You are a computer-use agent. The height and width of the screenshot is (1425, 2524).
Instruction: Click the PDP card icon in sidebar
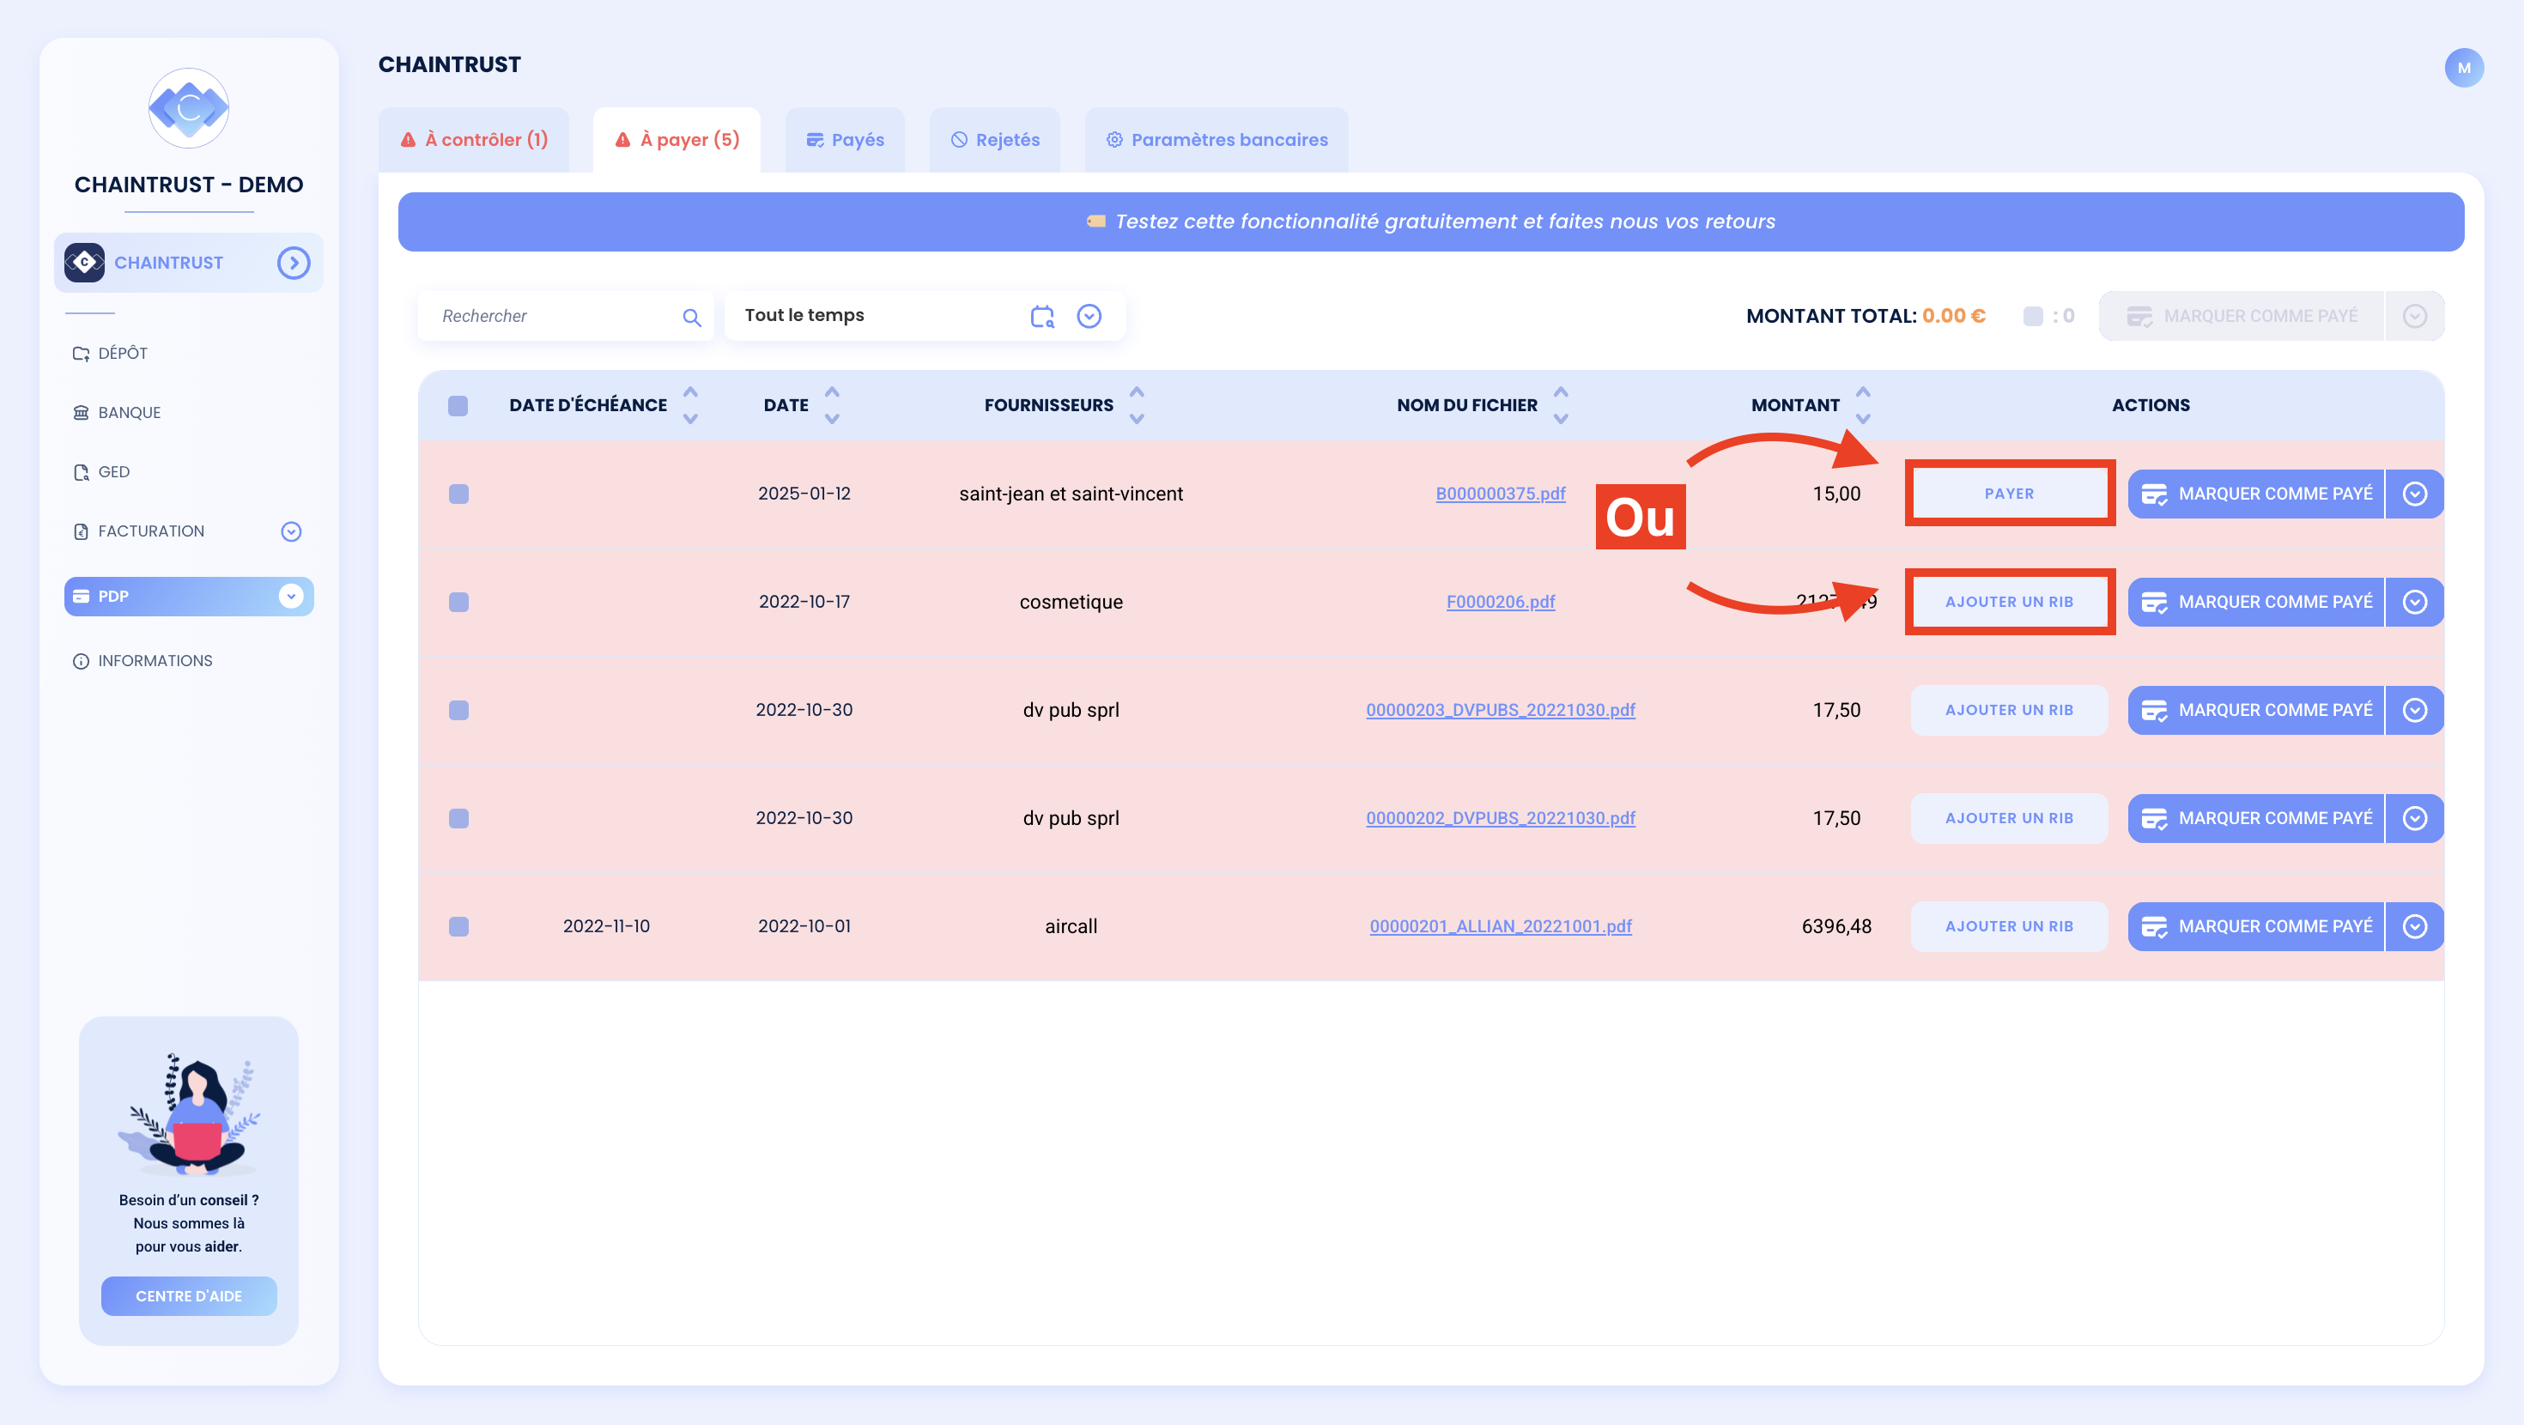(x=82, y=596)
